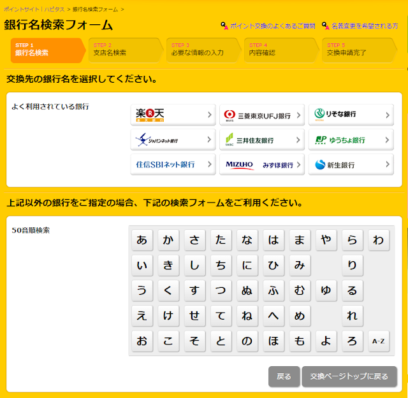Search banks starting with や
The height and width of the screenshot is (398, 408).
point(326,240)
